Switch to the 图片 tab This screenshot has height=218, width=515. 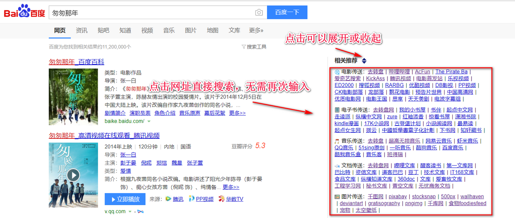(x=191, y=31)
